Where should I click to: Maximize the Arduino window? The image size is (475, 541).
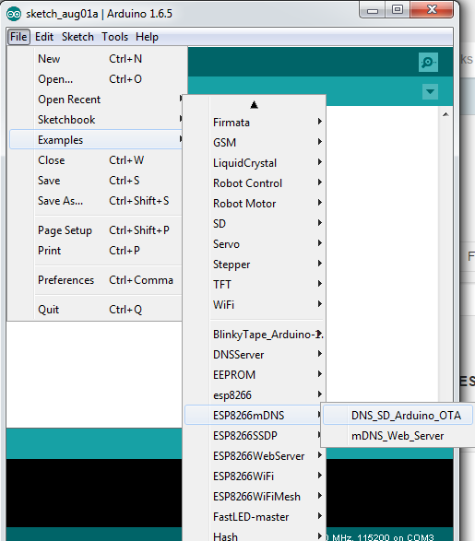(398, 9)
